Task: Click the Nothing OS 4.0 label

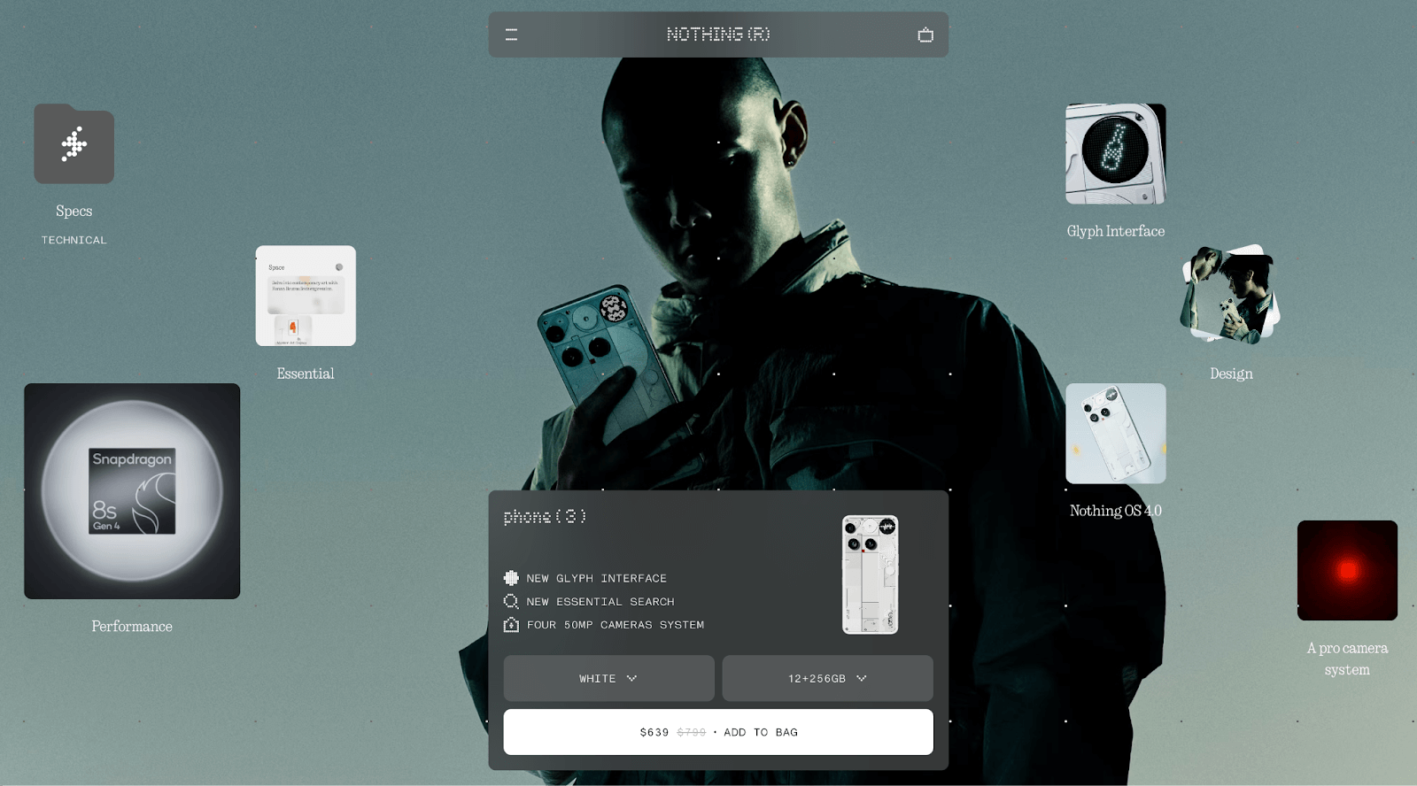Action: pos(1116,511)
